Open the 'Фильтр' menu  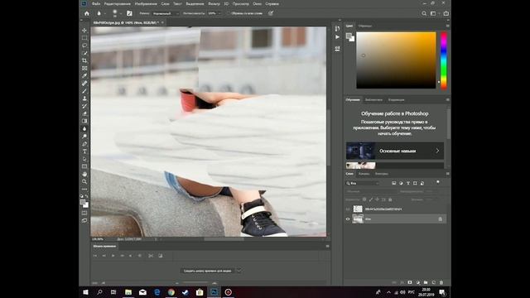click(x=214, y=3)
